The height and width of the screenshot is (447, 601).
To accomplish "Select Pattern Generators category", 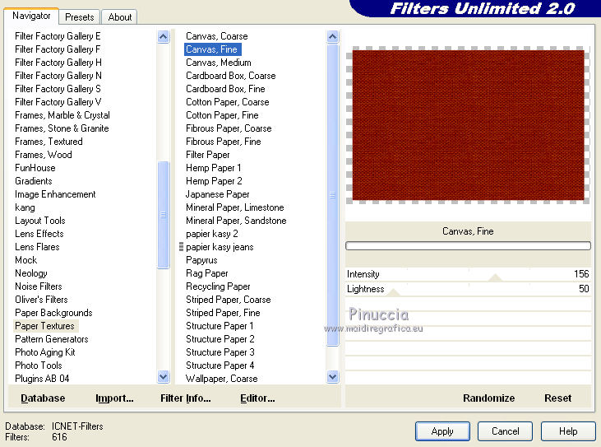I will pyautogui.click(x=51, y=339).
